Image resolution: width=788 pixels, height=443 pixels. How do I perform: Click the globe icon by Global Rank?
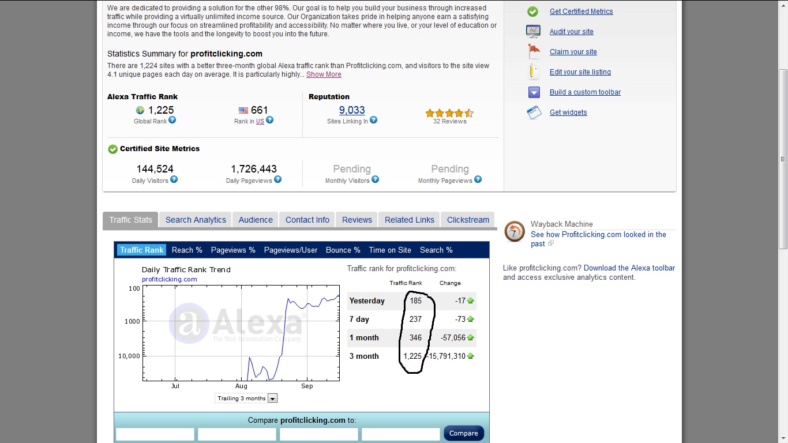coord(140,110)
